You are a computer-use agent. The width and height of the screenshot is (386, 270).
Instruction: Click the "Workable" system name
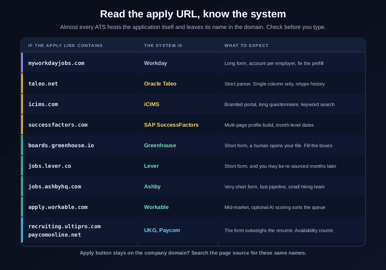[156, 207]
